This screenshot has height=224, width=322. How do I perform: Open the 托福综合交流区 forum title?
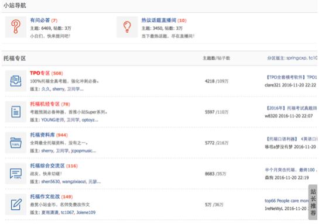click(x=47, y=166)
